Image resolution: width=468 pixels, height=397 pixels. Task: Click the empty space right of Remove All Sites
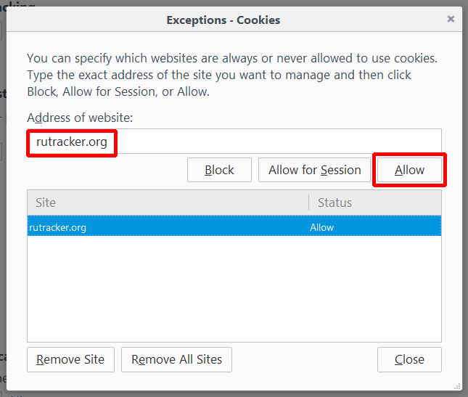(305, 359)
